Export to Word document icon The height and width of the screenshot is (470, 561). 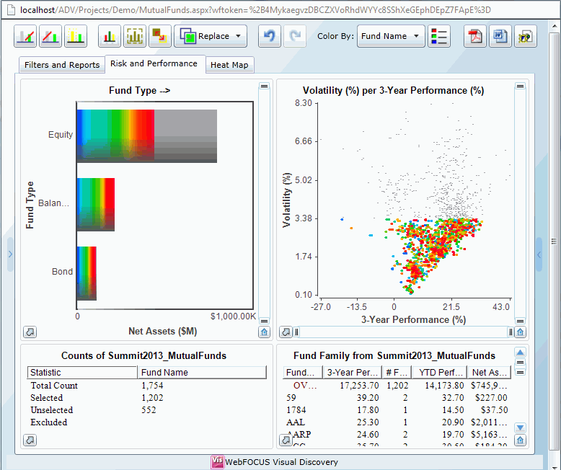pos(500,36)
